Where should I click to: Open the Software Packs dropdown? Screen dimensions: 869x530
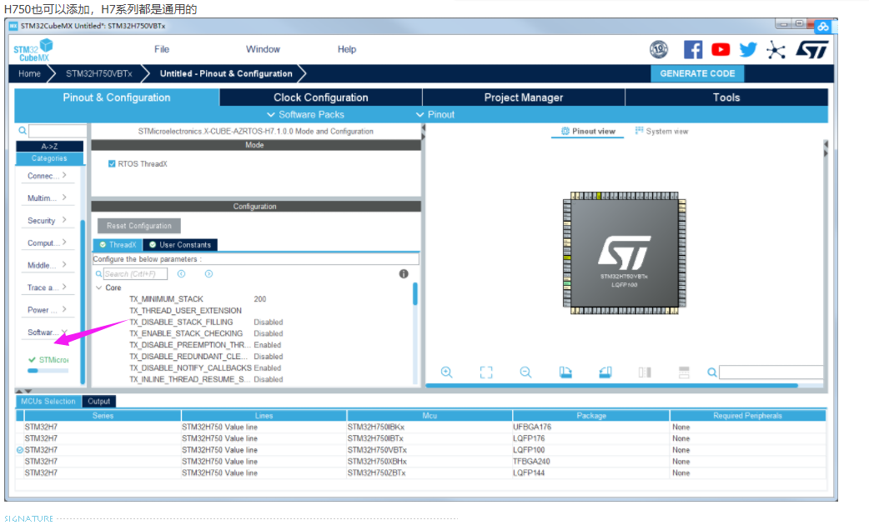pyautogui.click(x=305, y=115)
